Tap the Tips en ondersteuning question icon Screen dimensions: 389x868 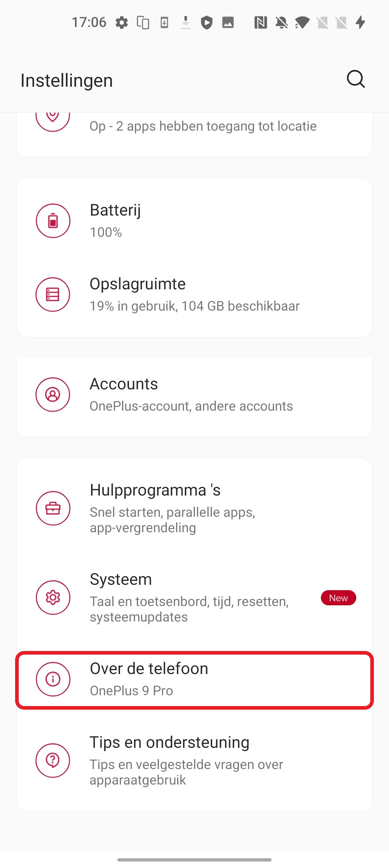point(53,760)
